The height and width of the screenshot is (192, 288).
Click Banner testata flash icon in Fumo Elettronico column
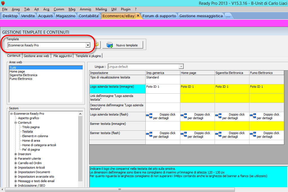[x=253, y=134]
